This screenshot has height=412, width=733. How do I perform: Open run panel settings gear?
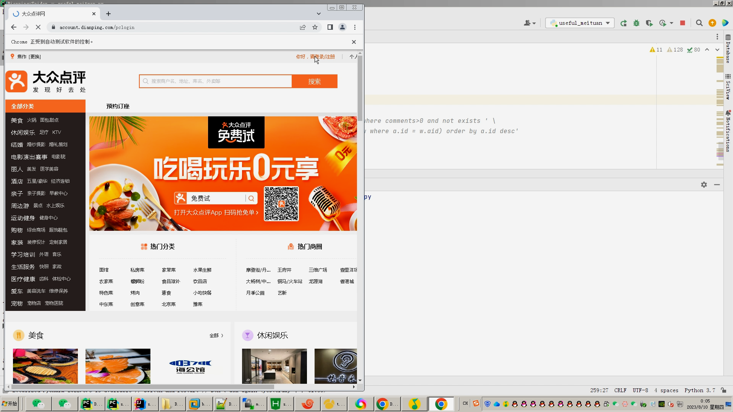pos(704,185)
